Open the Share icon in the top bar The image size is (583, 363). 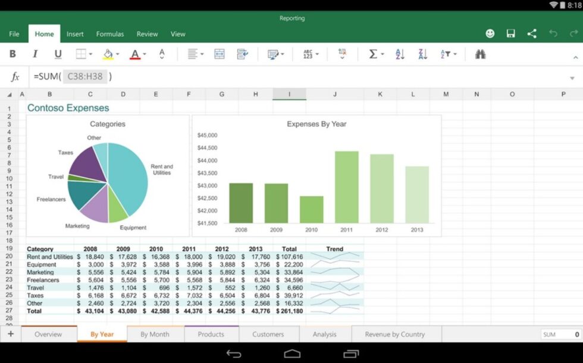point(531,34)
